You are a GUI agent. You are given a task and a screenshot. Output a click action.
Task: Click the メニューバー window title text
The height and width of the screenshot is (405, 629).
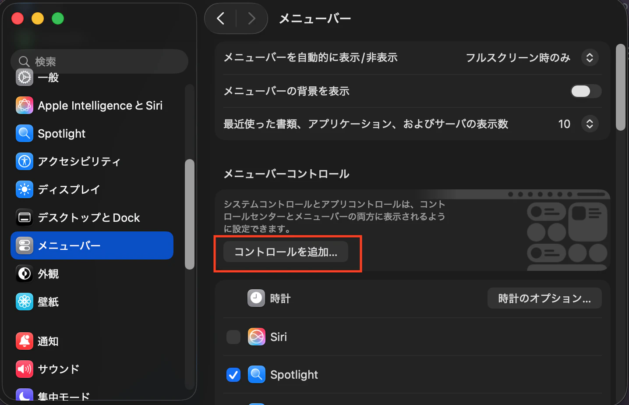click(315, 18)
